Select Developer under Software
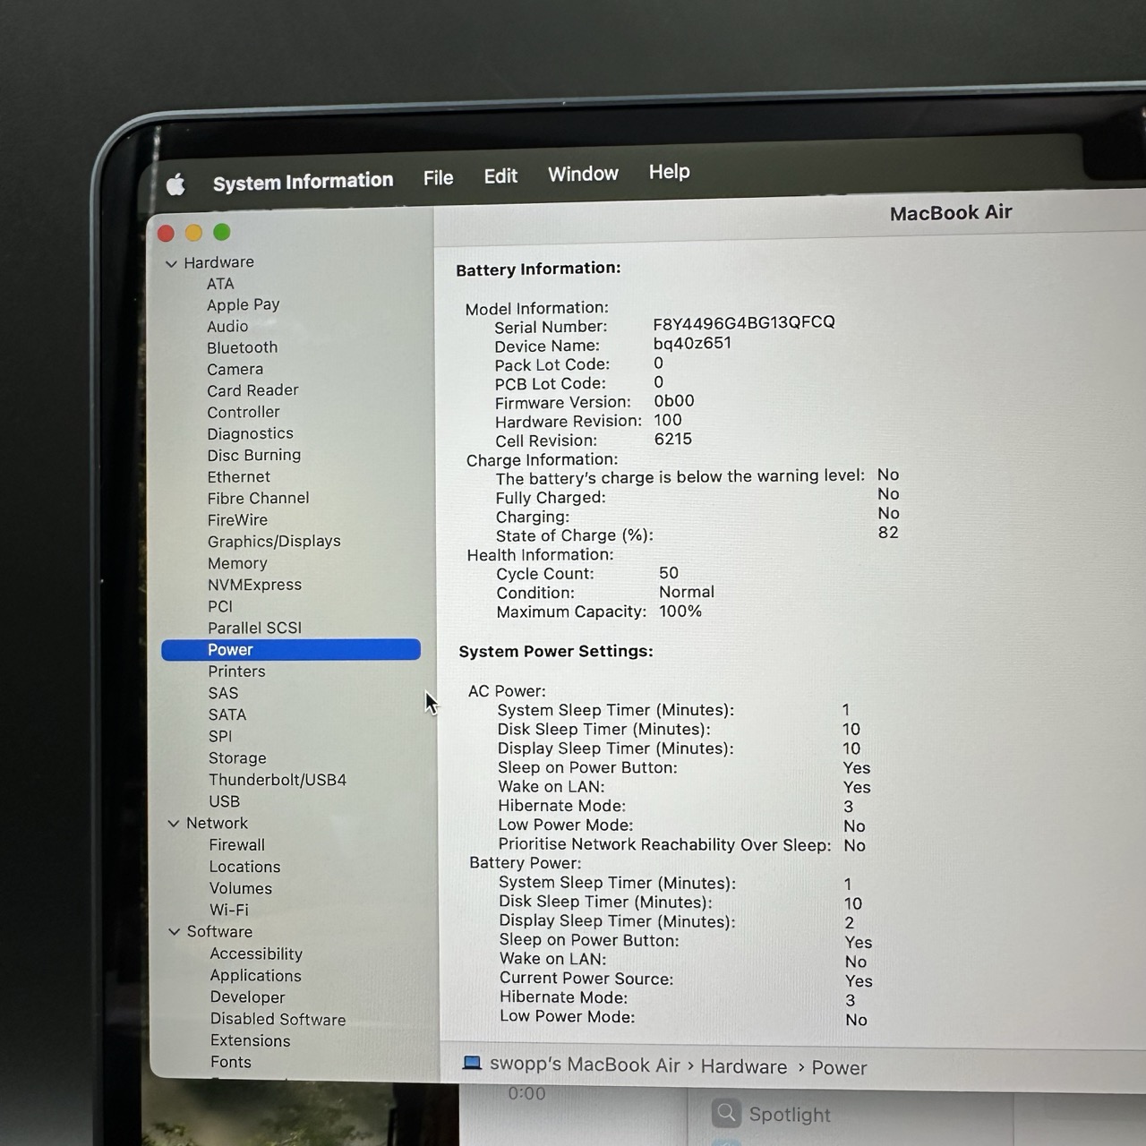The width and height of the screenshot is (1146, 1146). [x=247, y=997]
